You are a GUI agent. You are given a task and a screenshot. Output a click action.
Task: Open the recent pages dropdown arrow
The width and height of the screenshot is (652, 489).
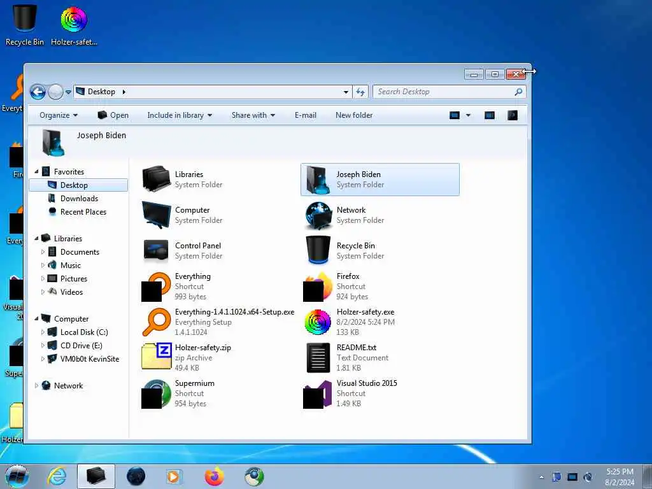tap(69, 92)
